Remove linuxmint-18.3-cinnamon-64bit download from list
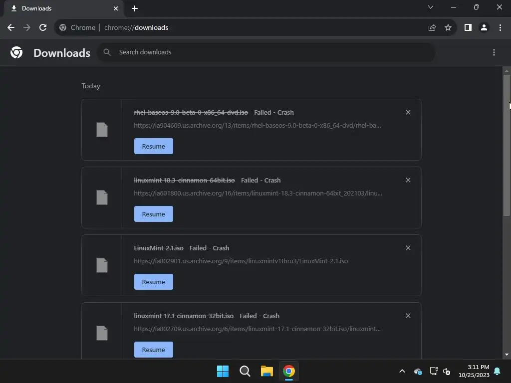Screen dimensions: 511x383 point(408,180)
